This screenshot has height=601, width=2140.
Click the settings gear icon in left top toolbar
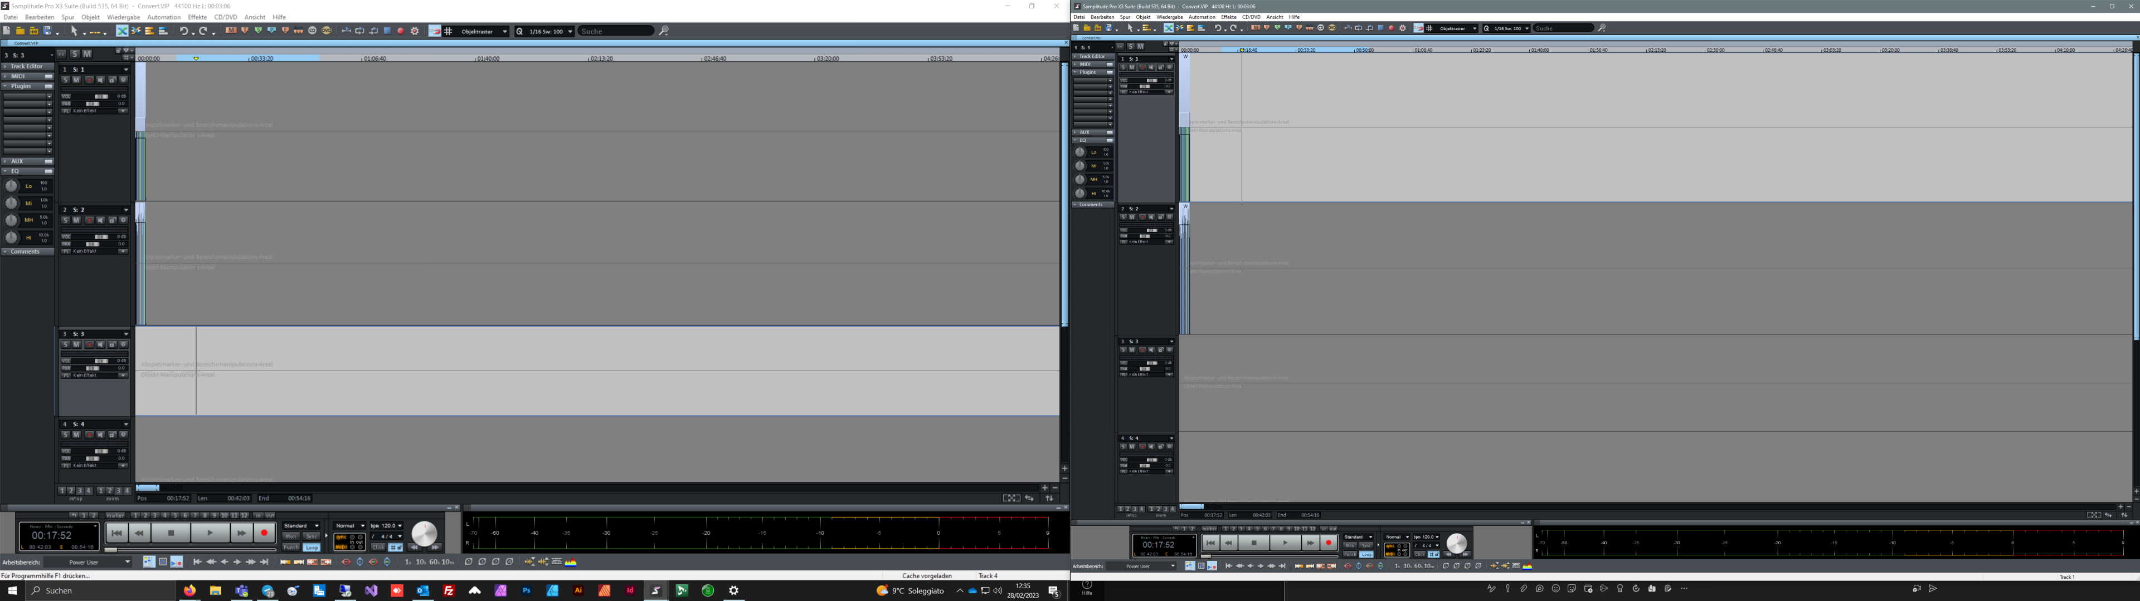tap(415, 32)
